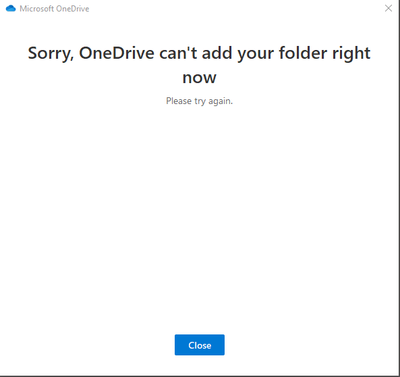This screenshot has height=377, width=400.
Task: Click the "Microsoft OneDrive" window title text
Action: click(x=55, y=9)
